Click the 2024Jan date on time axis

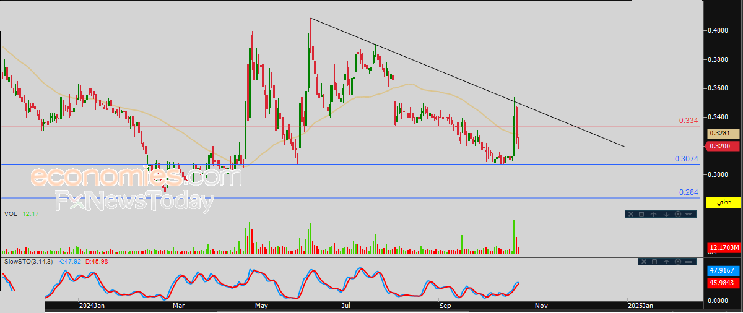[92, 306]
